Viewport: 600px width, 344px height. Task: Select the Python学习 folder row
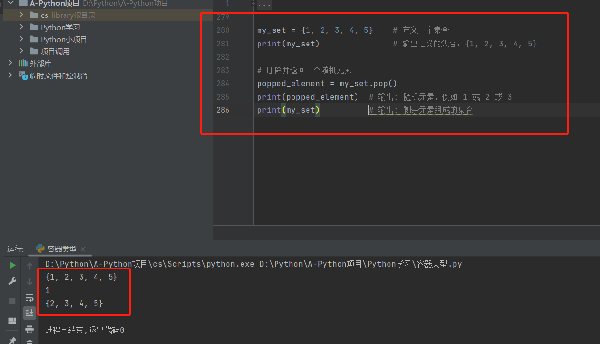point(108,27)
